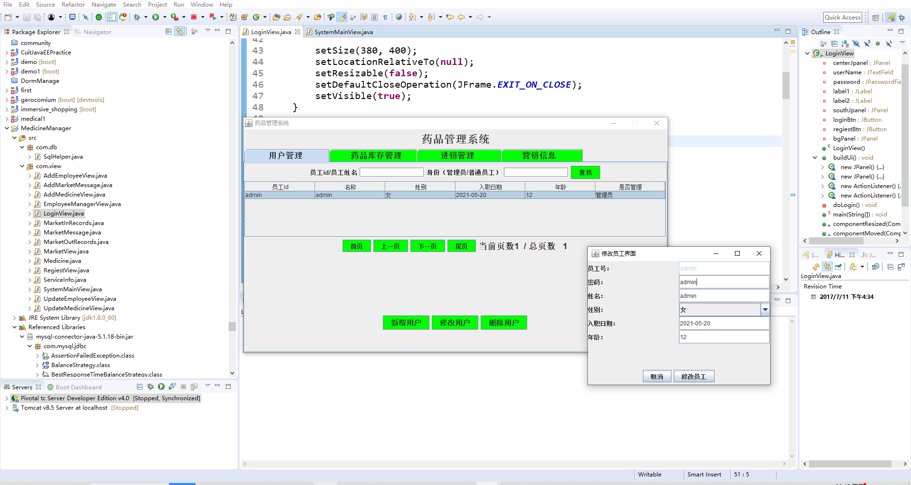Open the 性别 gender dropdown in 修改员工界面
The height and width of the screenshot is (485, 911).
pos(764,309)
